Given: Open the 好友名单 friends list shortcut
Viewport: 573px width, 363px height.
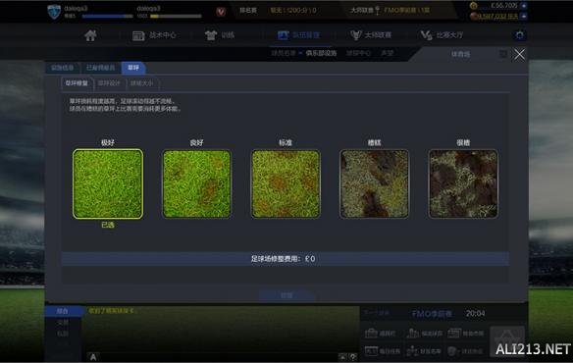Looking at the screenshot, I should coord(424,351).
